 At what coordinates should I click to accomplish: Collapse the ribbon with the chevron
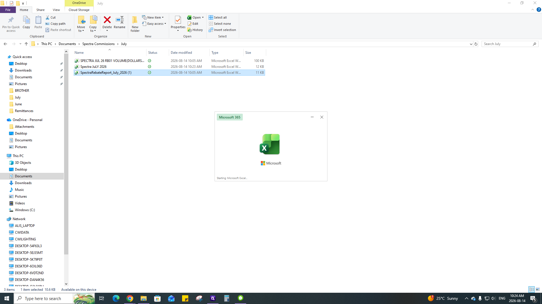point(533,10)
